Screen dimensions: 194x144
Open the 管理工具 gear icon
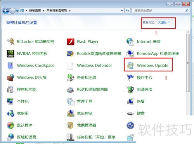[71, 102]
